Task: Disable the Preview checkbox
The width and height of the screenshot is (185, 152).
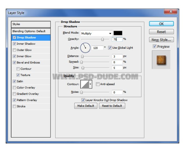Action: click(154, 46)
